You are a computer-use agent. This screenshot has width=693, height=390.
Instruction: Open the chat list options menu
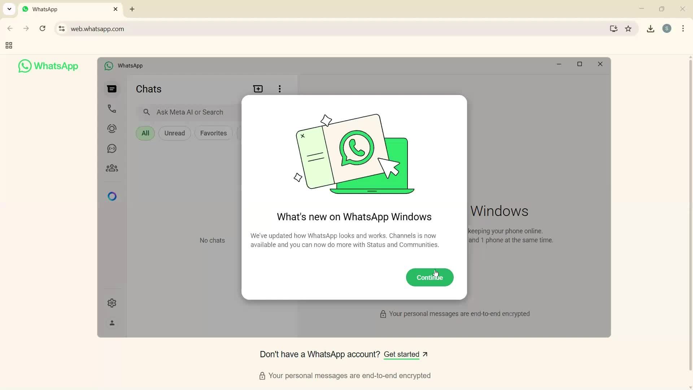point(280,89)
